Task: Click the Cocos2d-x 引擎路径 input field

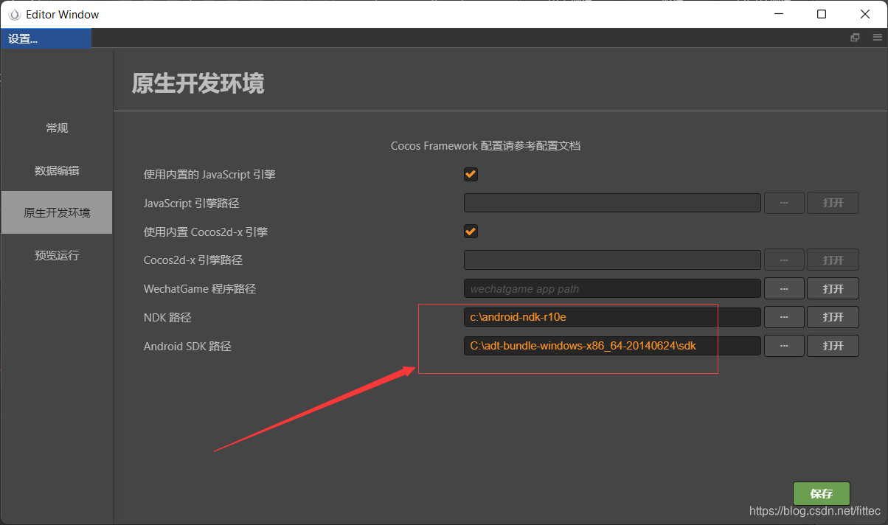Action: pyautogui.click(x=612, y=260)
